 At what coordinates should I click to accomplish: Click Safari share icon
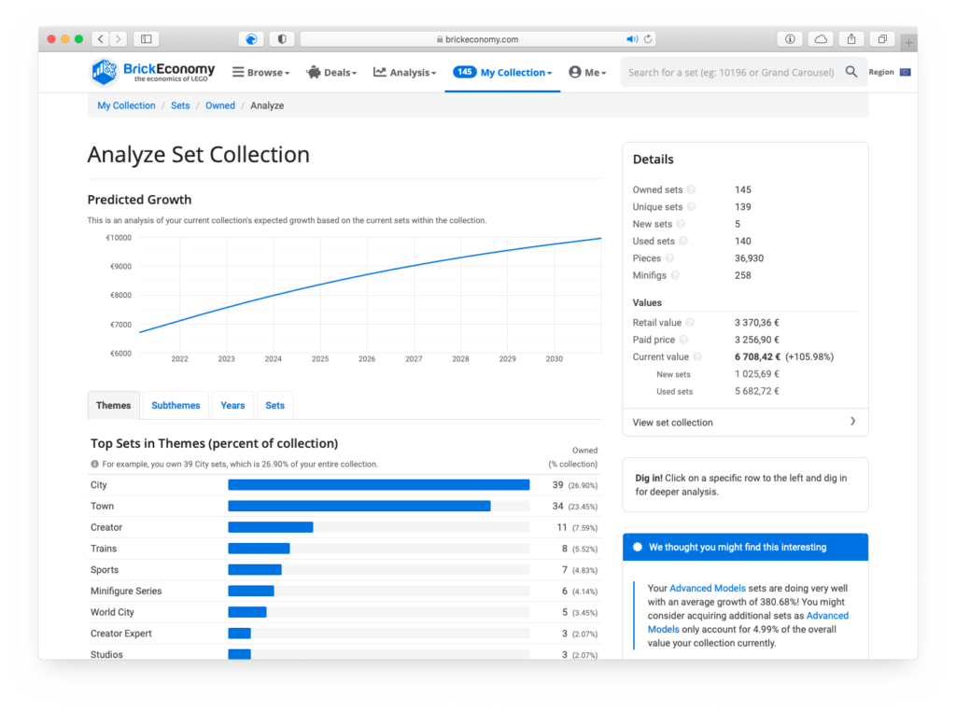point(851,39)
